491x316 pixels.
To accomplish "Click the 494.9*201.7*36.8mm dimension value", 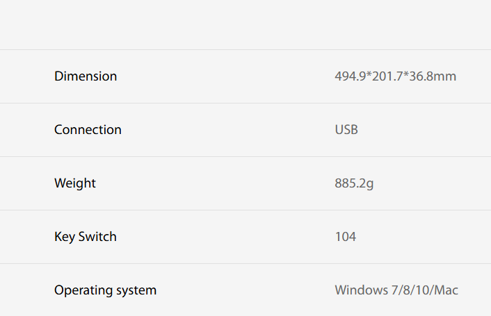I will coord(395,76).
